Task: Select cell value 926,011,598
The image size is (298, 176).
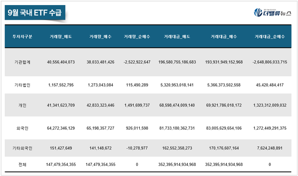Action: point(137,128)
